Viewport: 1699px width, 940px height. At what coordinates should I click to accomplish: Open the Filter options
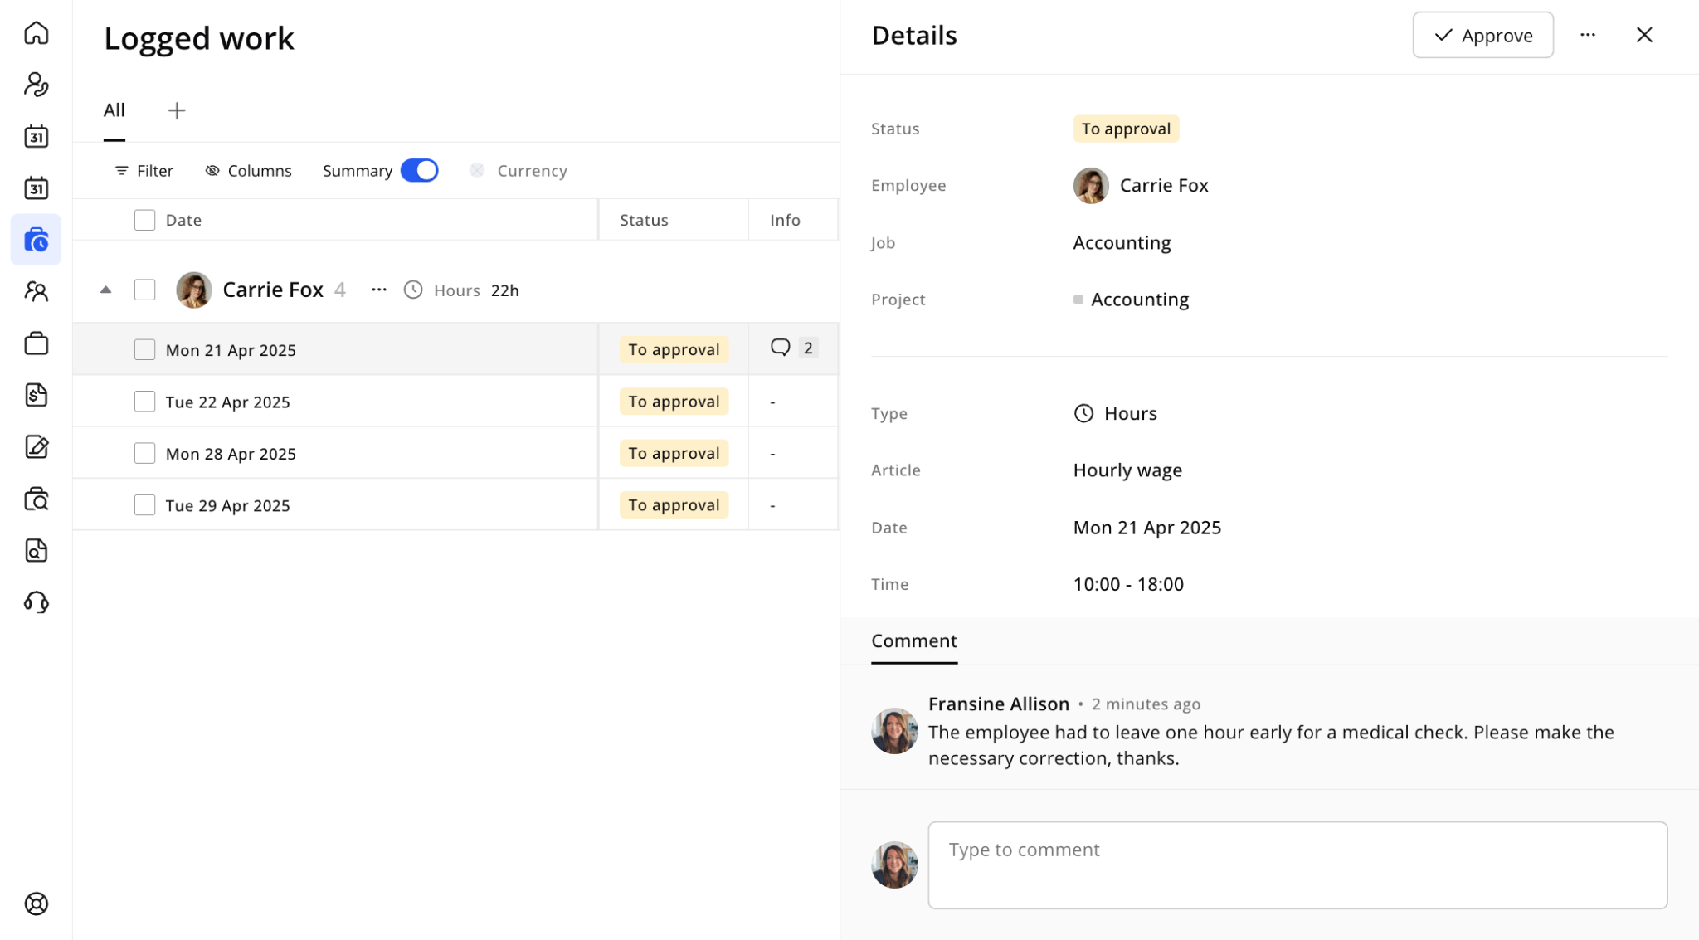144,170
